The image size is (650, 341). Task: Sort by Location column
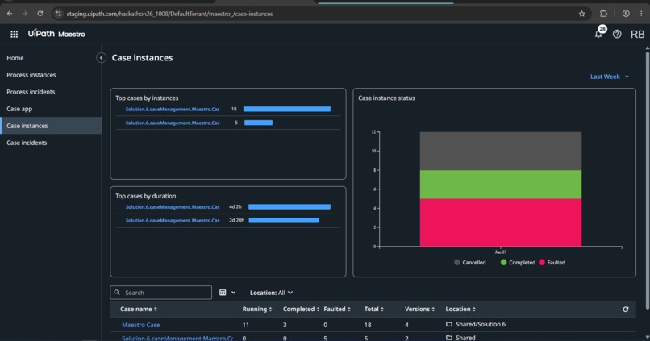460,309
